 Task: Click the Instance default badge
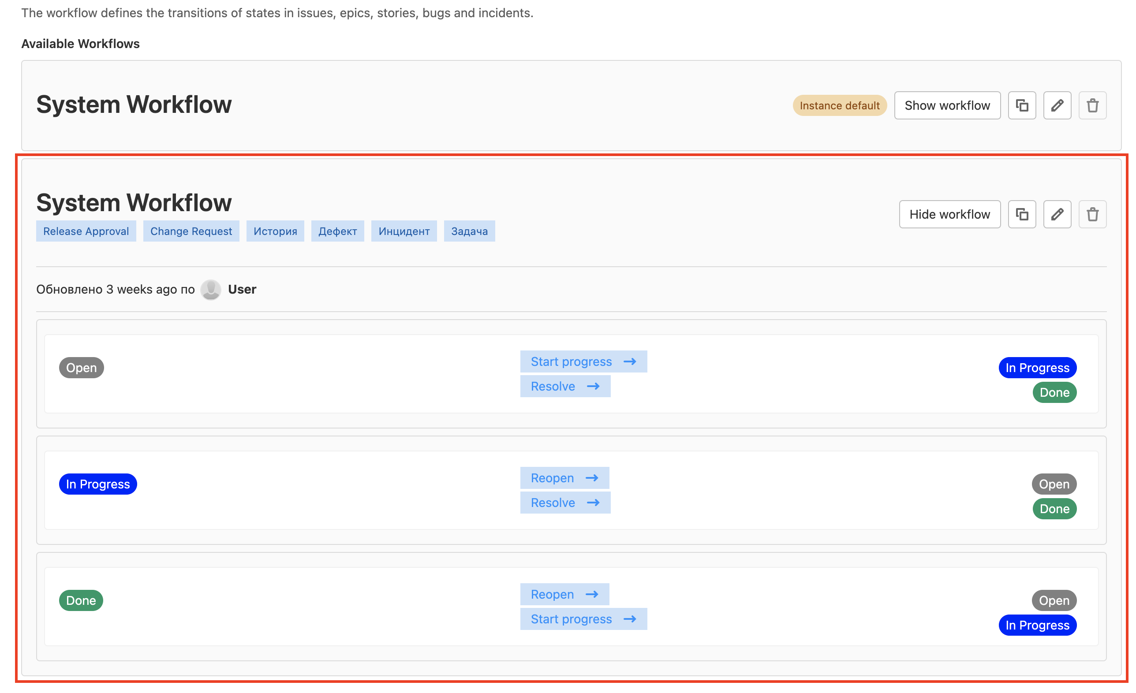click(x=839, y=105)
